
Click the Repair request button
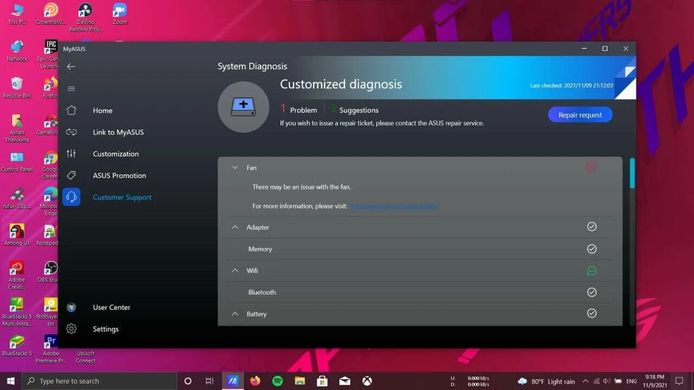coord(580,115)
